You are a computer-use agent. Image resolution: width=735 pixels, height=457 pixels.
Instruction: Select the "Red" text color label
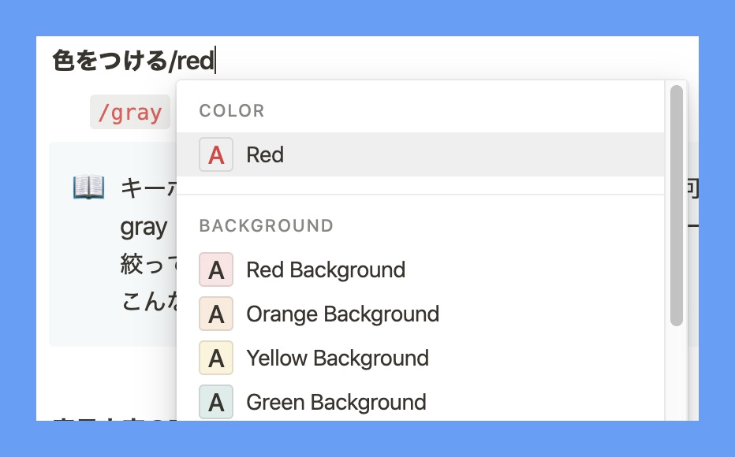tap(265, 155)
